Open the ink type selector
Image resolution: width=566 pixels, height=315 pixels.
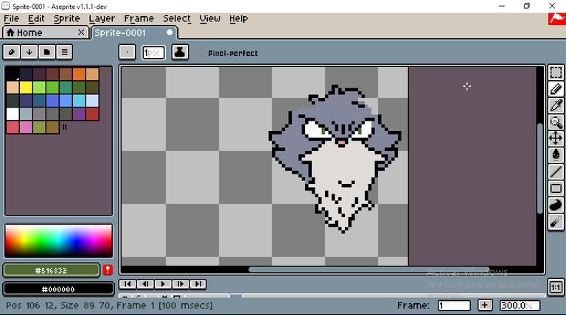pyautogui.click(x=180, y=52)
